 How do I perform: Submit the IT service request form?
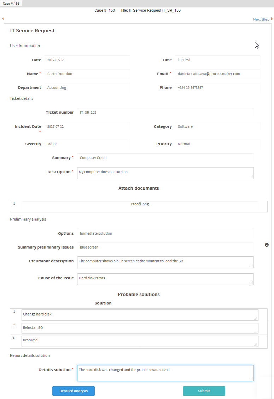[x=204, y=391]
